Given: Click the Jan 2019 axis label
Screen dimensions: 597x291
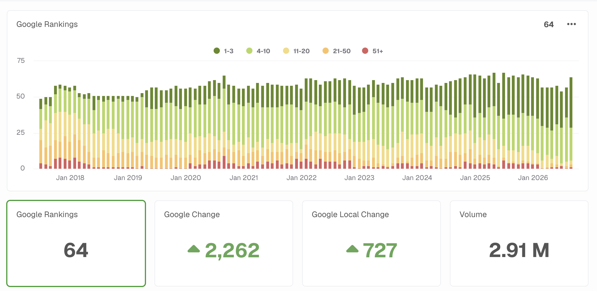Looking at the screenshot, I should point(128,178).
